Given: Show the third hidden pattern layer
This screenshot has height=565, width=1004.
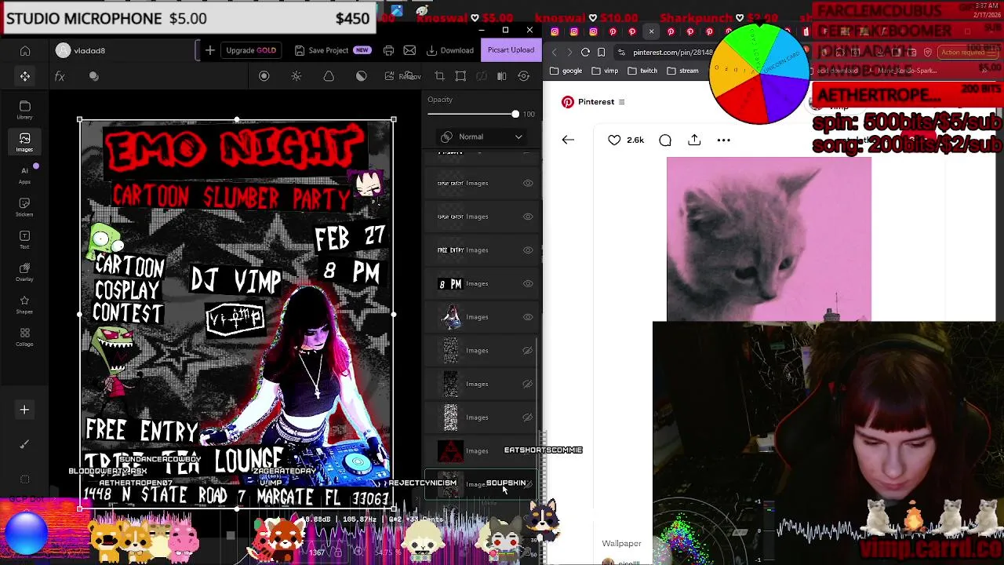Looking at the screenshot, I should (528, 417).
